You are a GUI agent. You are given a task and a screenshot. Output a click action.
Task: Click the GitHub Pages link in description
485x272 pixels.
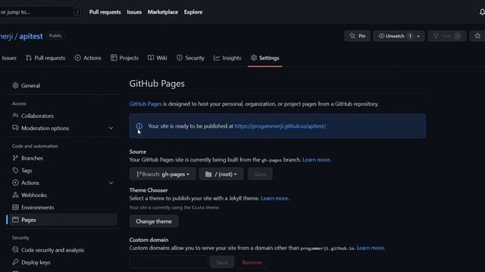145,104
